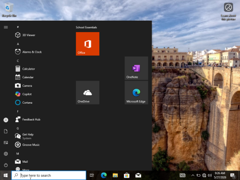The width and height of the screenshot is (240, 180).
Task: Open Settings gear in Start sidebar
Action: tap(6, 154)
